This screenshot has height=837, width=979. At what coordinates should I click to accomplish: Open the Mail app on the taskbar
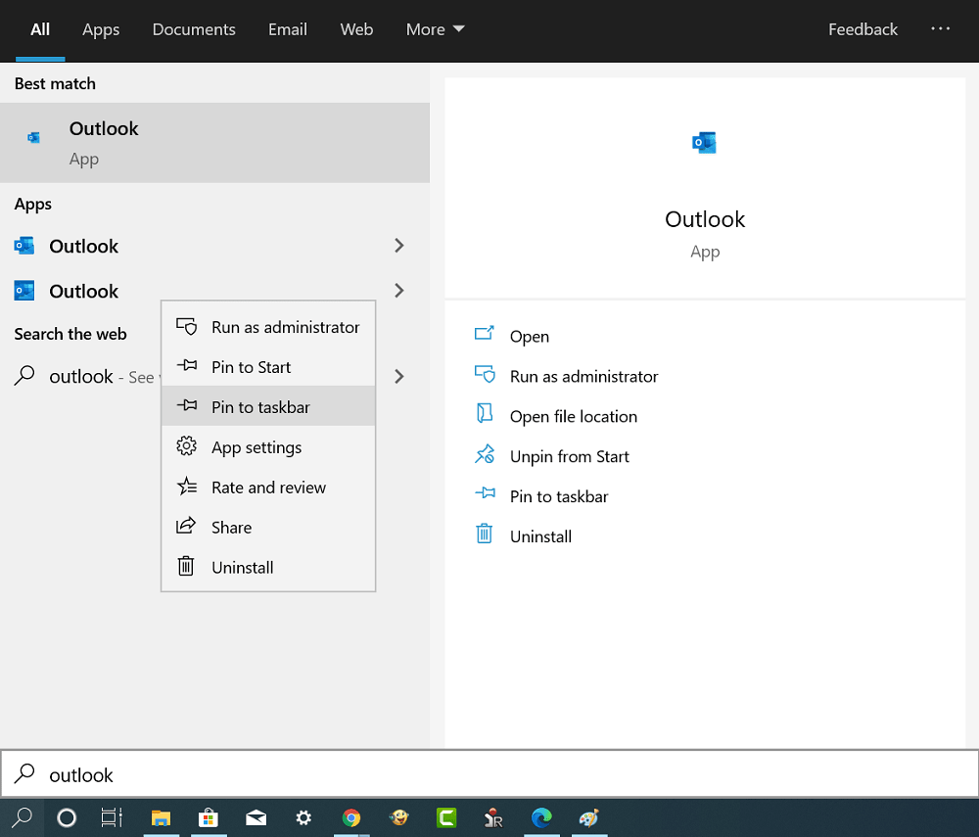click(x=256, y=817)
